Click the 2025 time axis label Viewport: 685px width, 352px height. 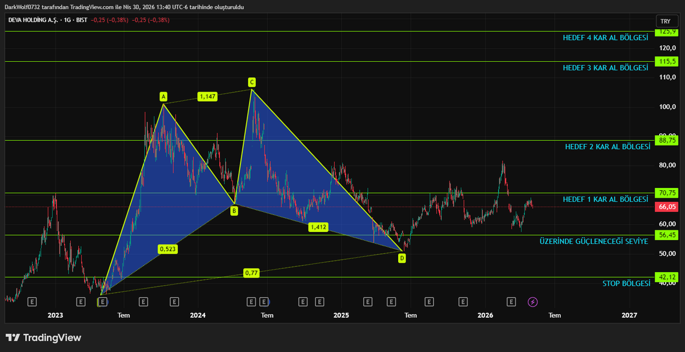click(x=341, y=315)
